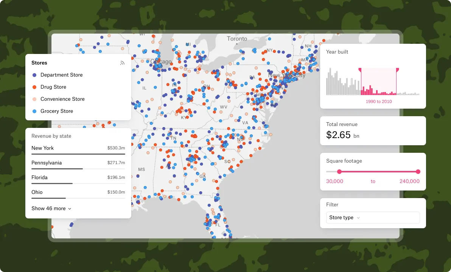Click the $2.65 total revenue figure

click(338, 135)
